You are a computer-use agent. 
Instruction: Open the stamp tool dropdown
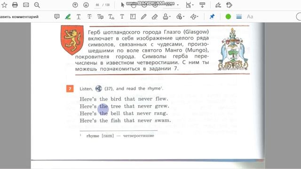pos(166,17)
